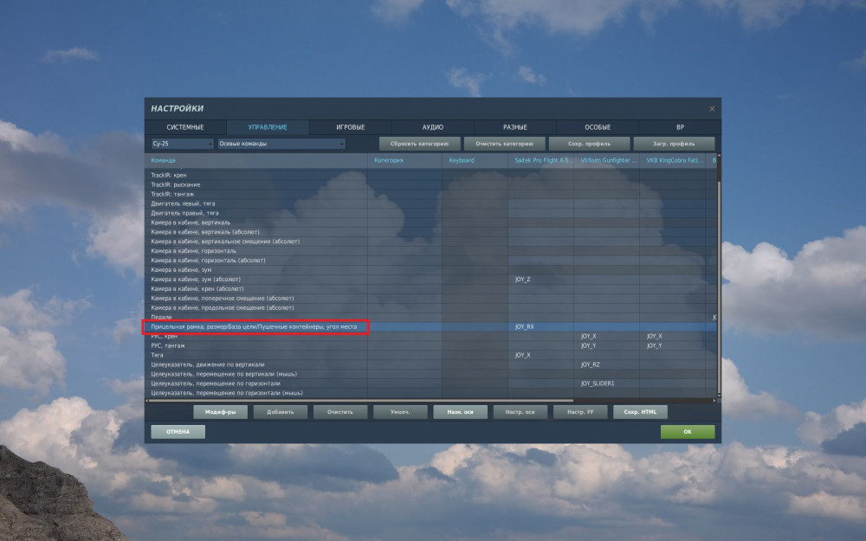Select Целеуказатель, перемещение по горизонтали (мышь) row
Viewport: 866px width, 541px height.
[x=430, y=392]
